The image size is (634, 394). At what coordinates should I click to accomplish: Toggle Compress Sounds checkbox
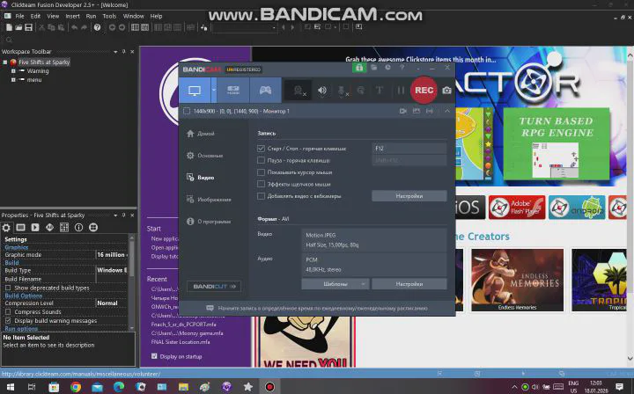pos(8,312)
